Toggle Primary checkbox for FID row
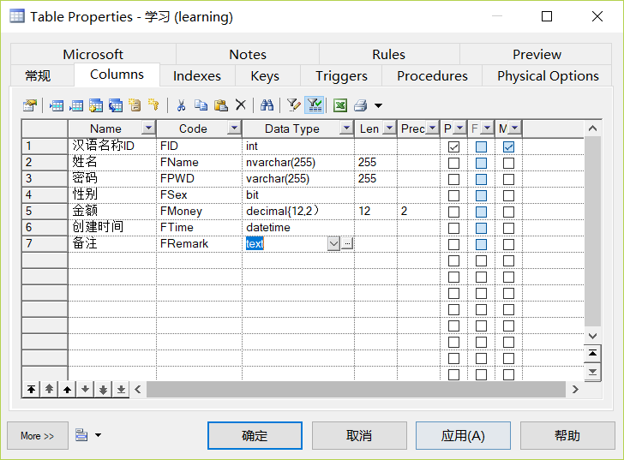The height and width of the screenshot is (460, 624). 453,146
